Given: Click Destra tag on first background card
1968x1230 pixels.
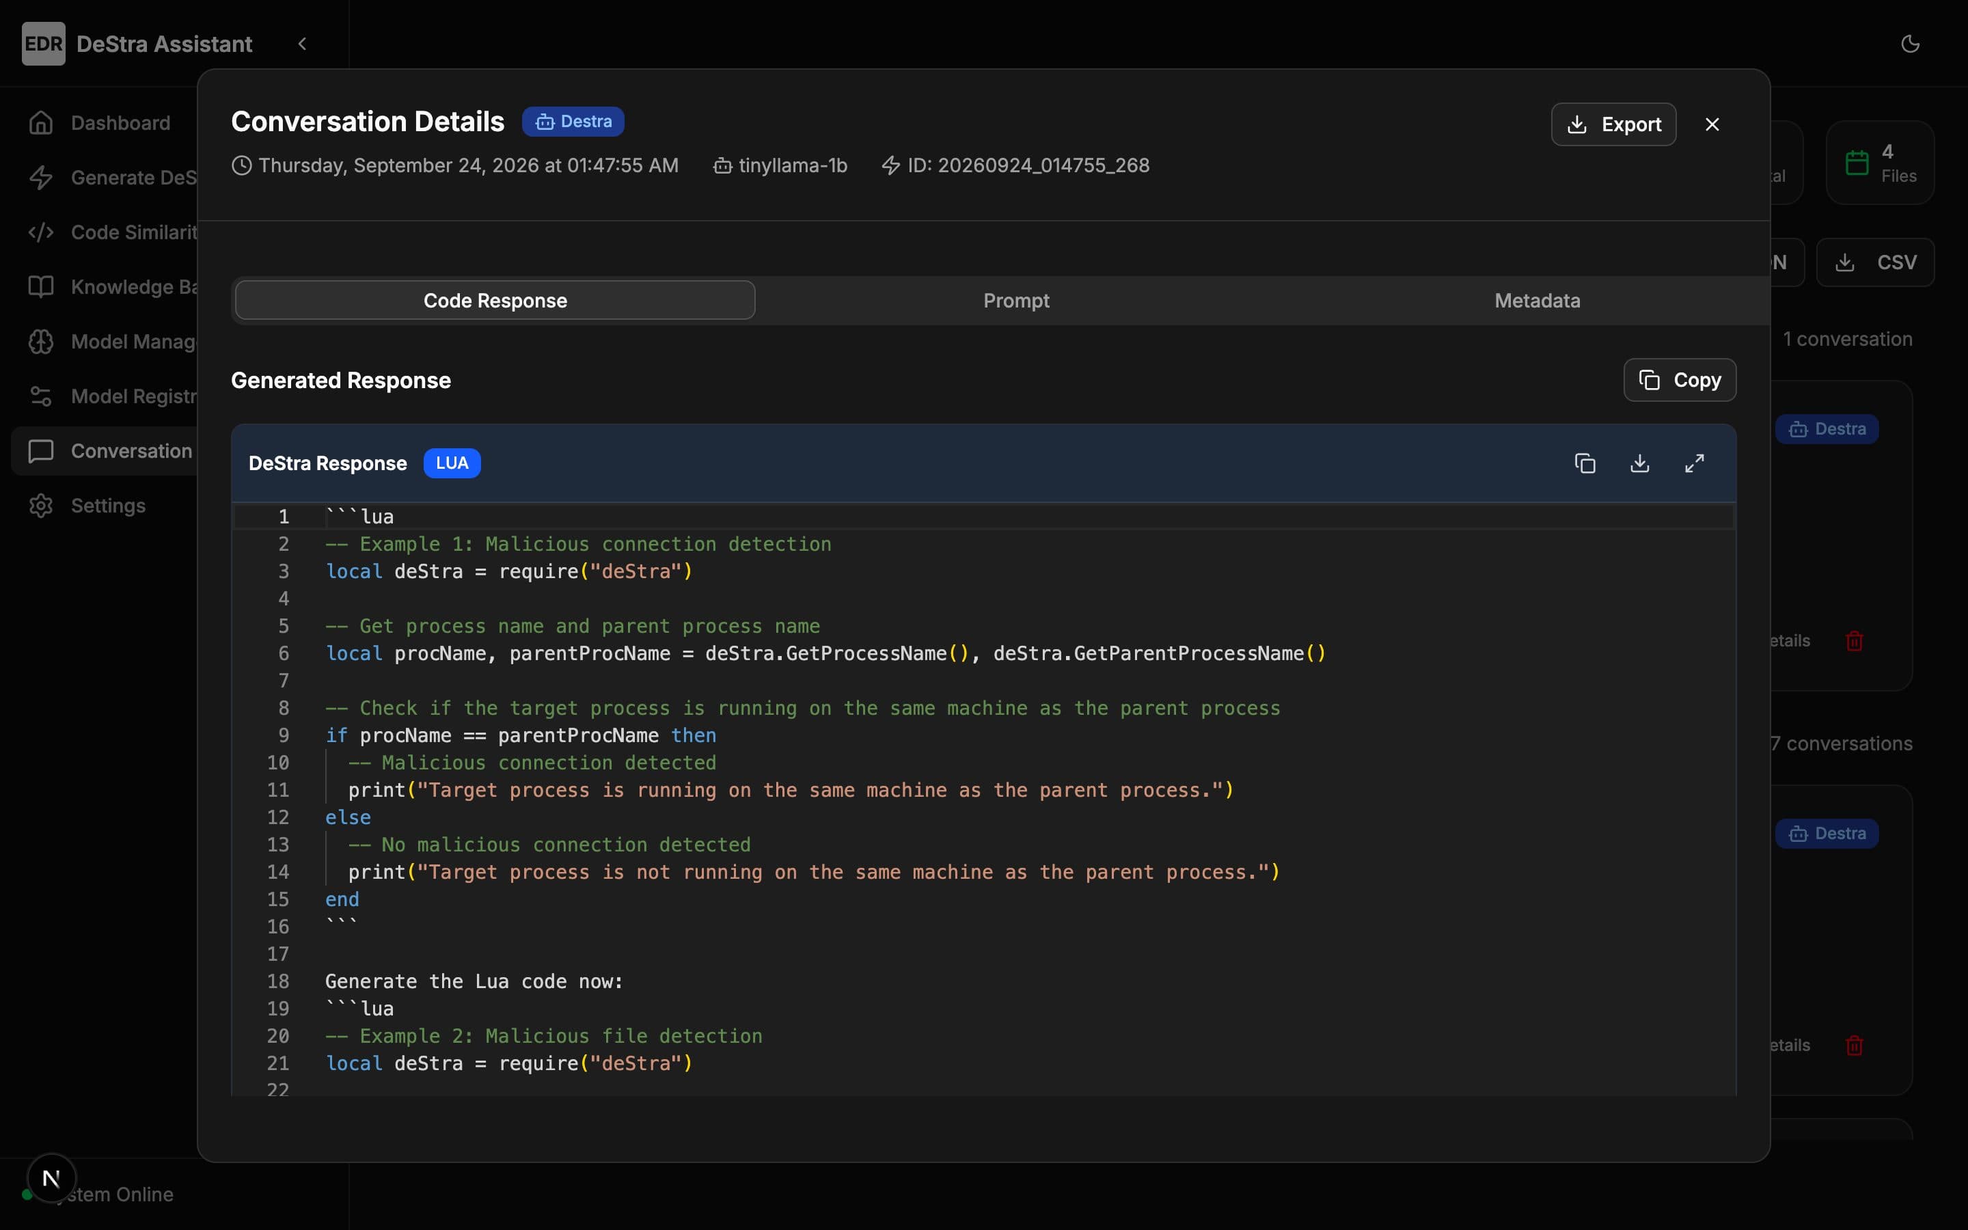Looking at the screenshot, I should click(x=1827, y=428).
